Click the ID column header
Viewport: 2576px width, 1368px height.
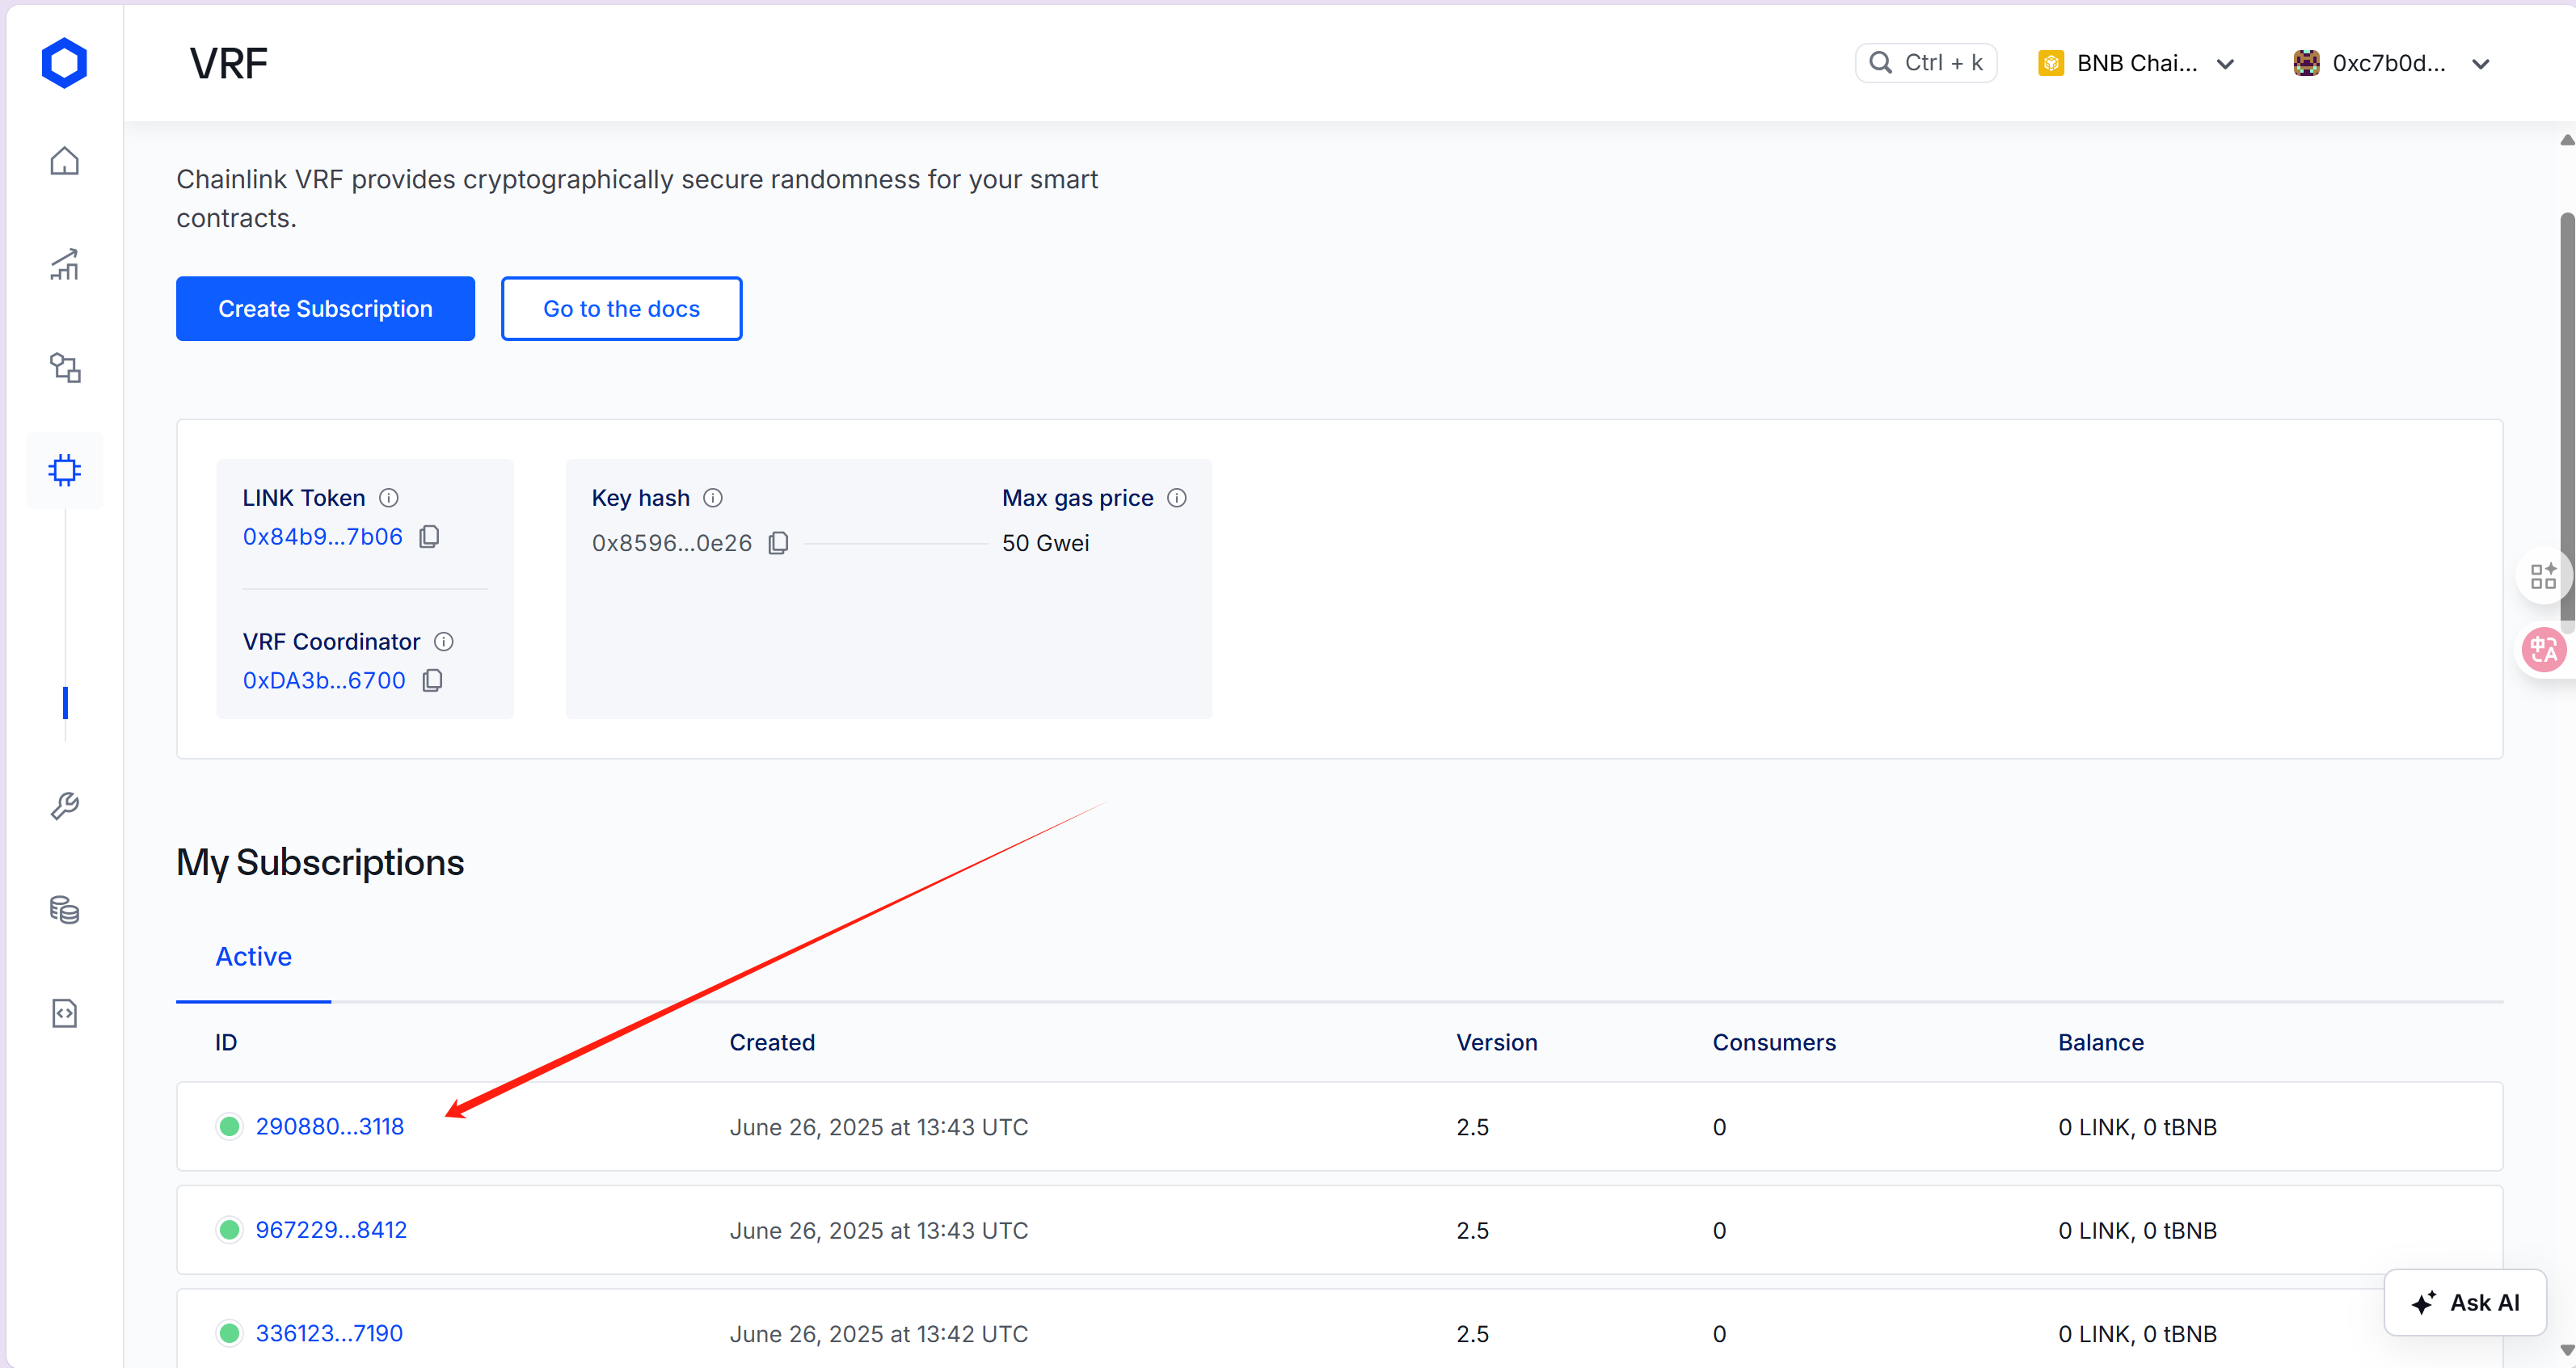tap(226, 1043)
